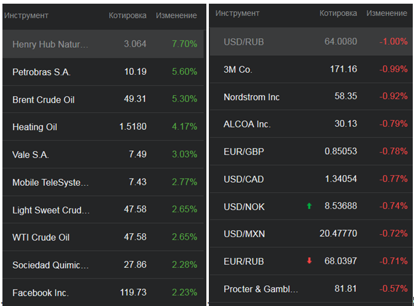The height and width of the screenshot is (306, 414).
Task: Select the highlighted USD/RUB row
Action: 244,42
